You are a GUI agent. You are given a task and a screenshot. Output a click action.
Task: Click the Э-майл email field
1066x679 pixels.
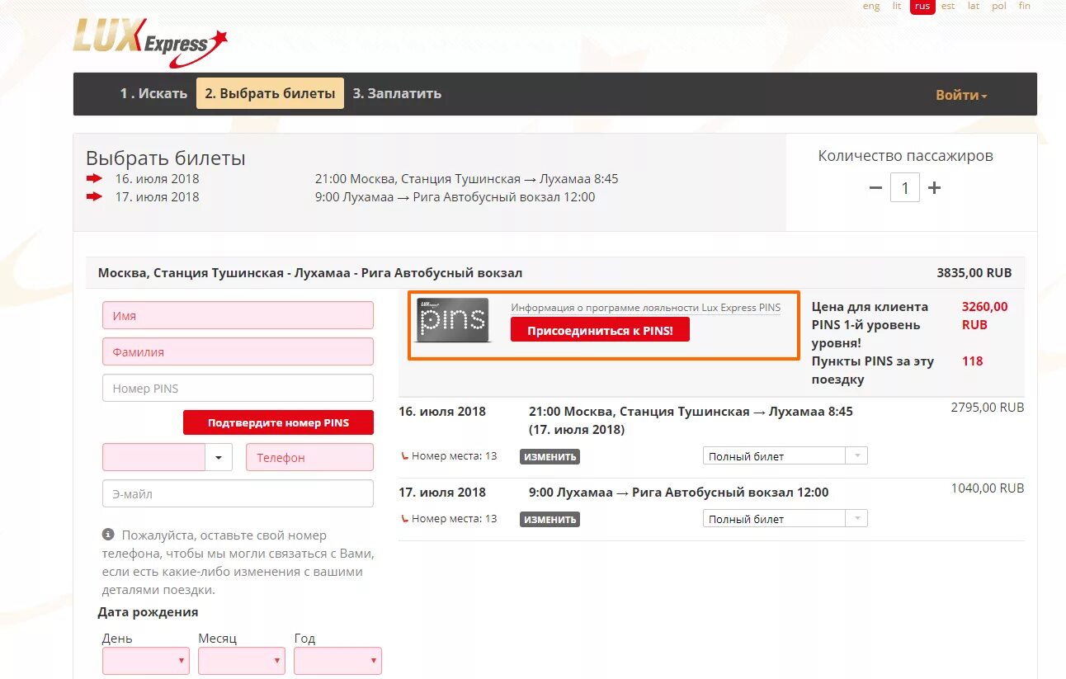[238, 493]
